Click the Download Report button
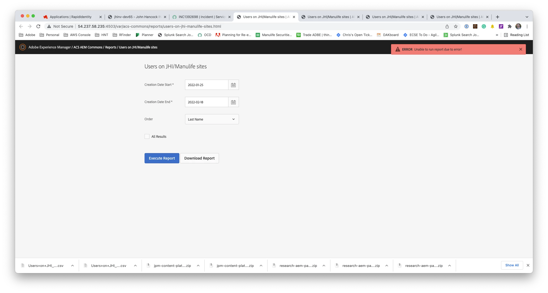Screen dimensions: 548x293 click(199, 158)
